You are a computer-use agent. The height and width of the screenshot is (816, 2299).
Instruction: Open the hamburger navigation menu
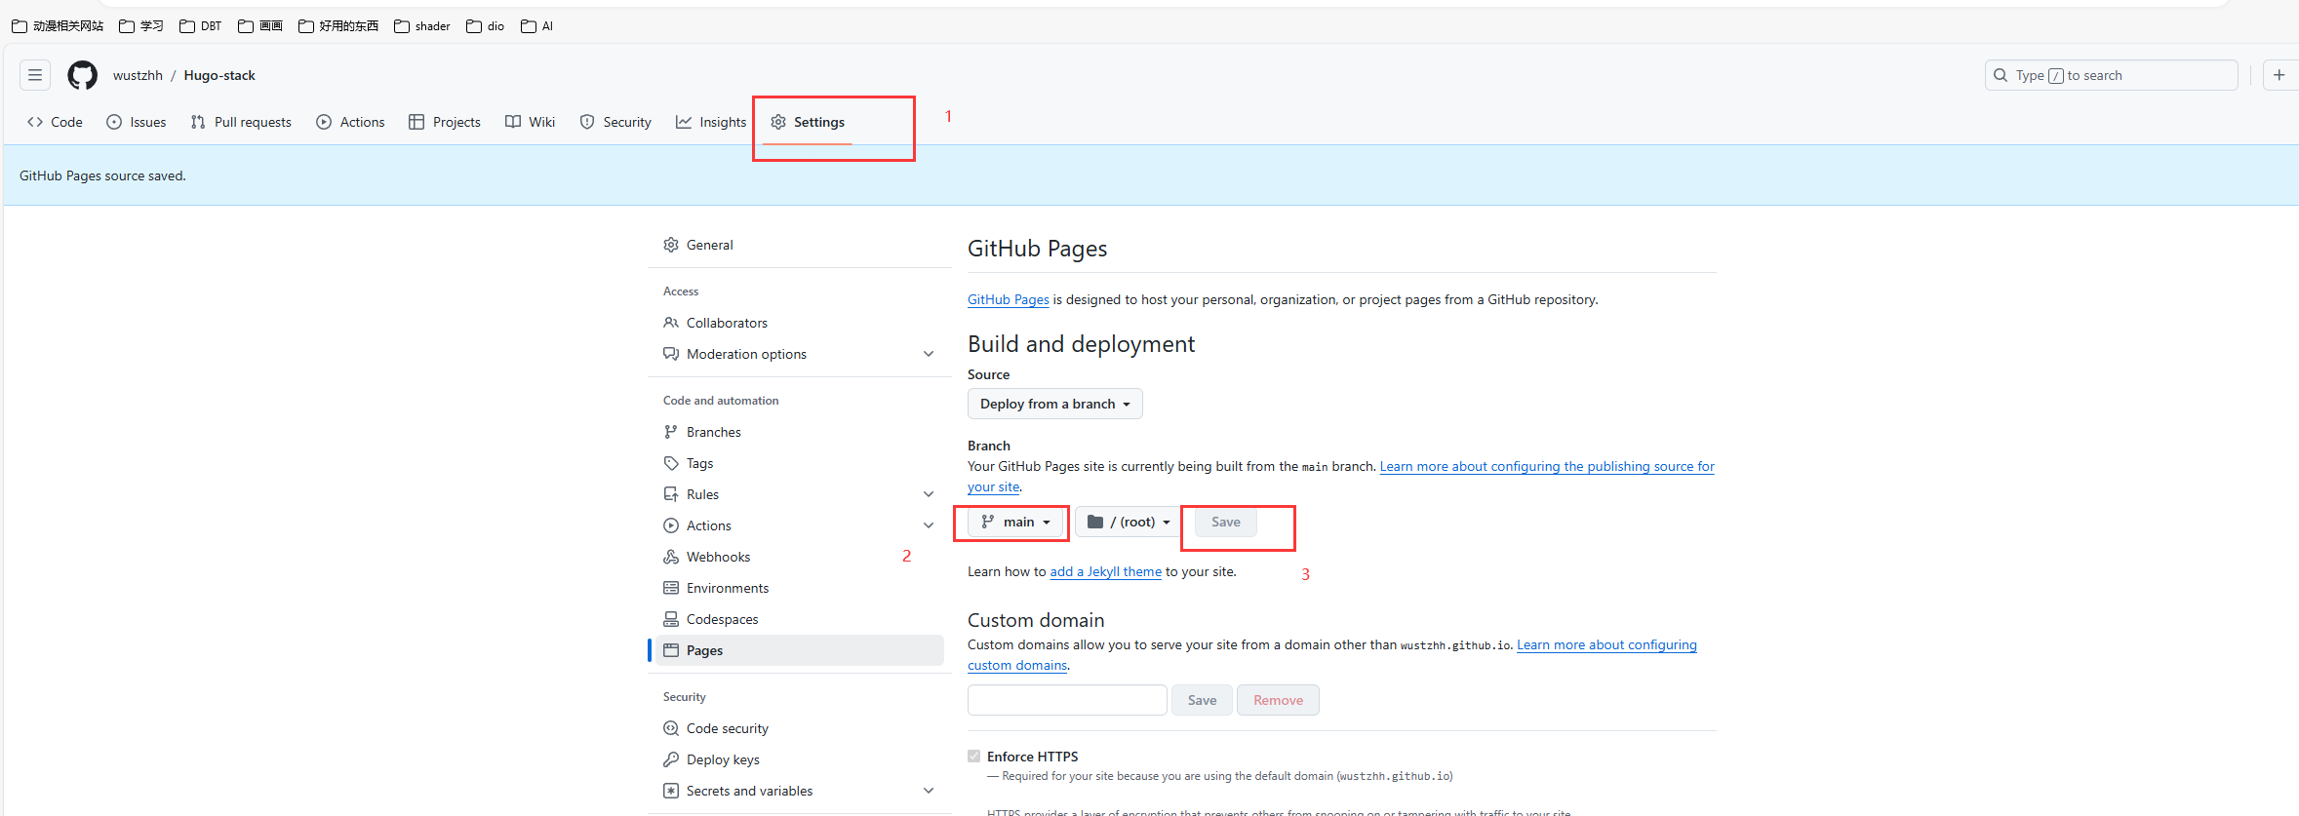tap(35, 75)
